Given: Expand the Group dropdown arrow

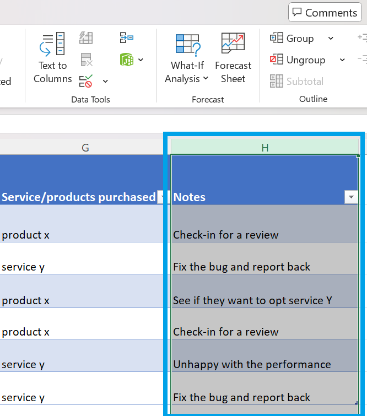Looking at the screenshot, I should 331,39.
